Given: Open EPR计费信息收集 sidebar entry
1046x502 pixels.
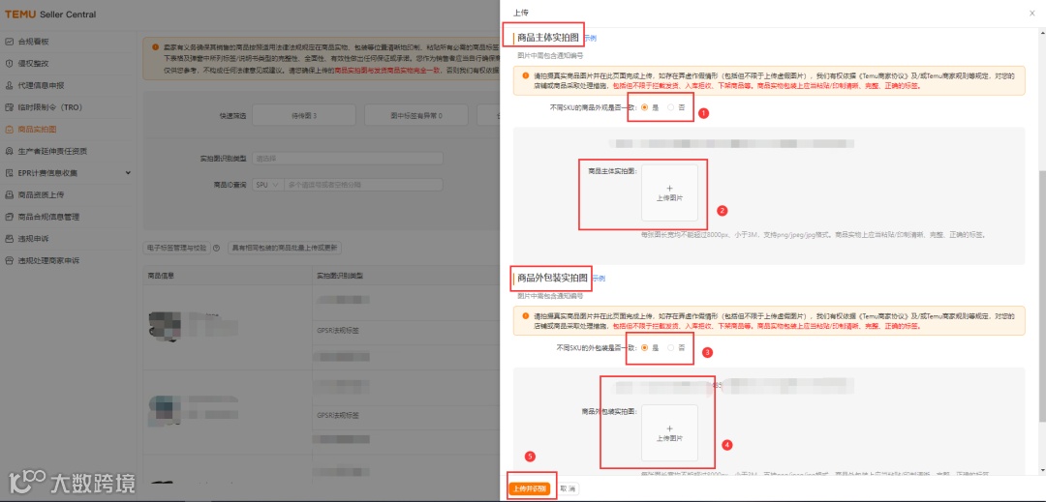Looking at the screenshot, I should tap(48, 173).
